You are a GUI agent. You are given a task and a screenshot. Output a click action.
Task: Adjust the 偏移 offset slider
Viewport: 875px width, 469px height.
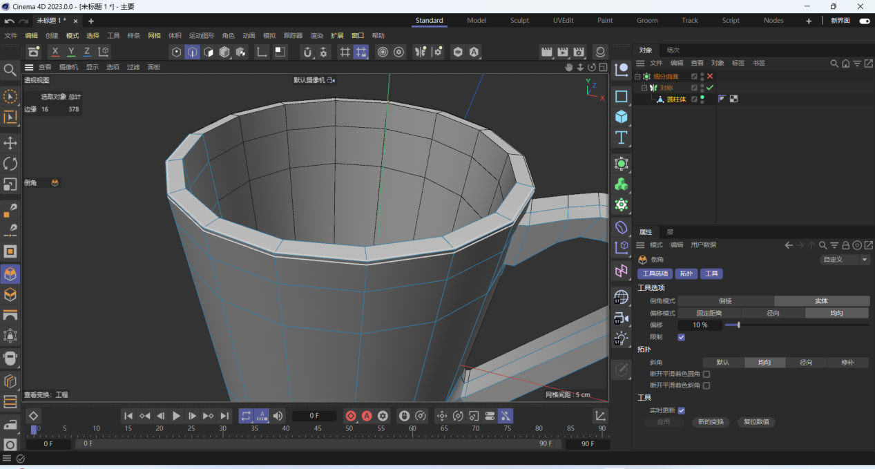[739, 325]
